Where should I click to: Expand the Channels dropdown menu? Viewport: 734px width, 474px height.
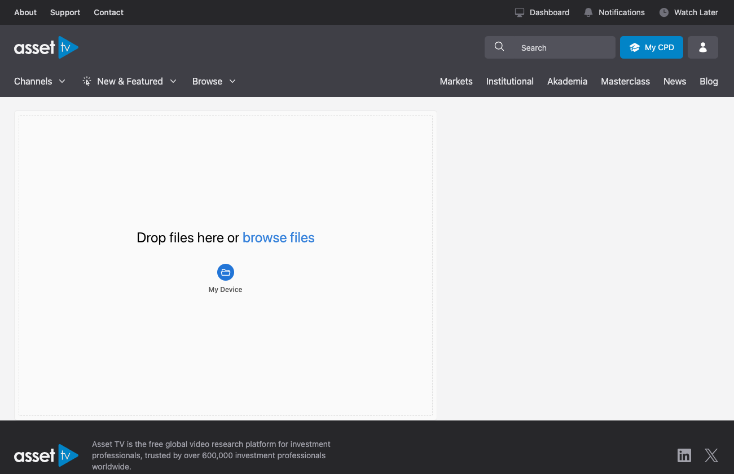[39, 81]
